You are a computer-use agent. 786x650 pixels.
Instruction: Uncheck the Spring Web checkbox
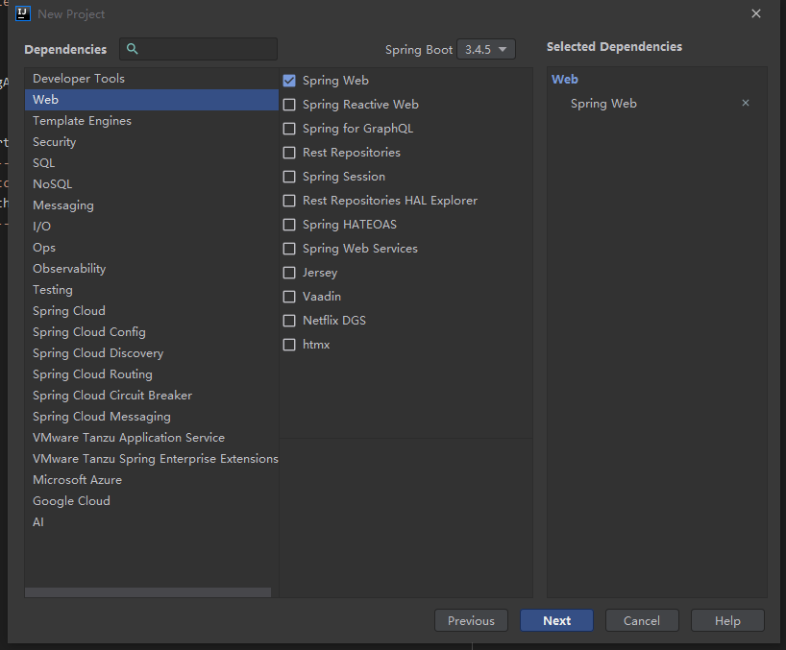(x=289, y=81)
